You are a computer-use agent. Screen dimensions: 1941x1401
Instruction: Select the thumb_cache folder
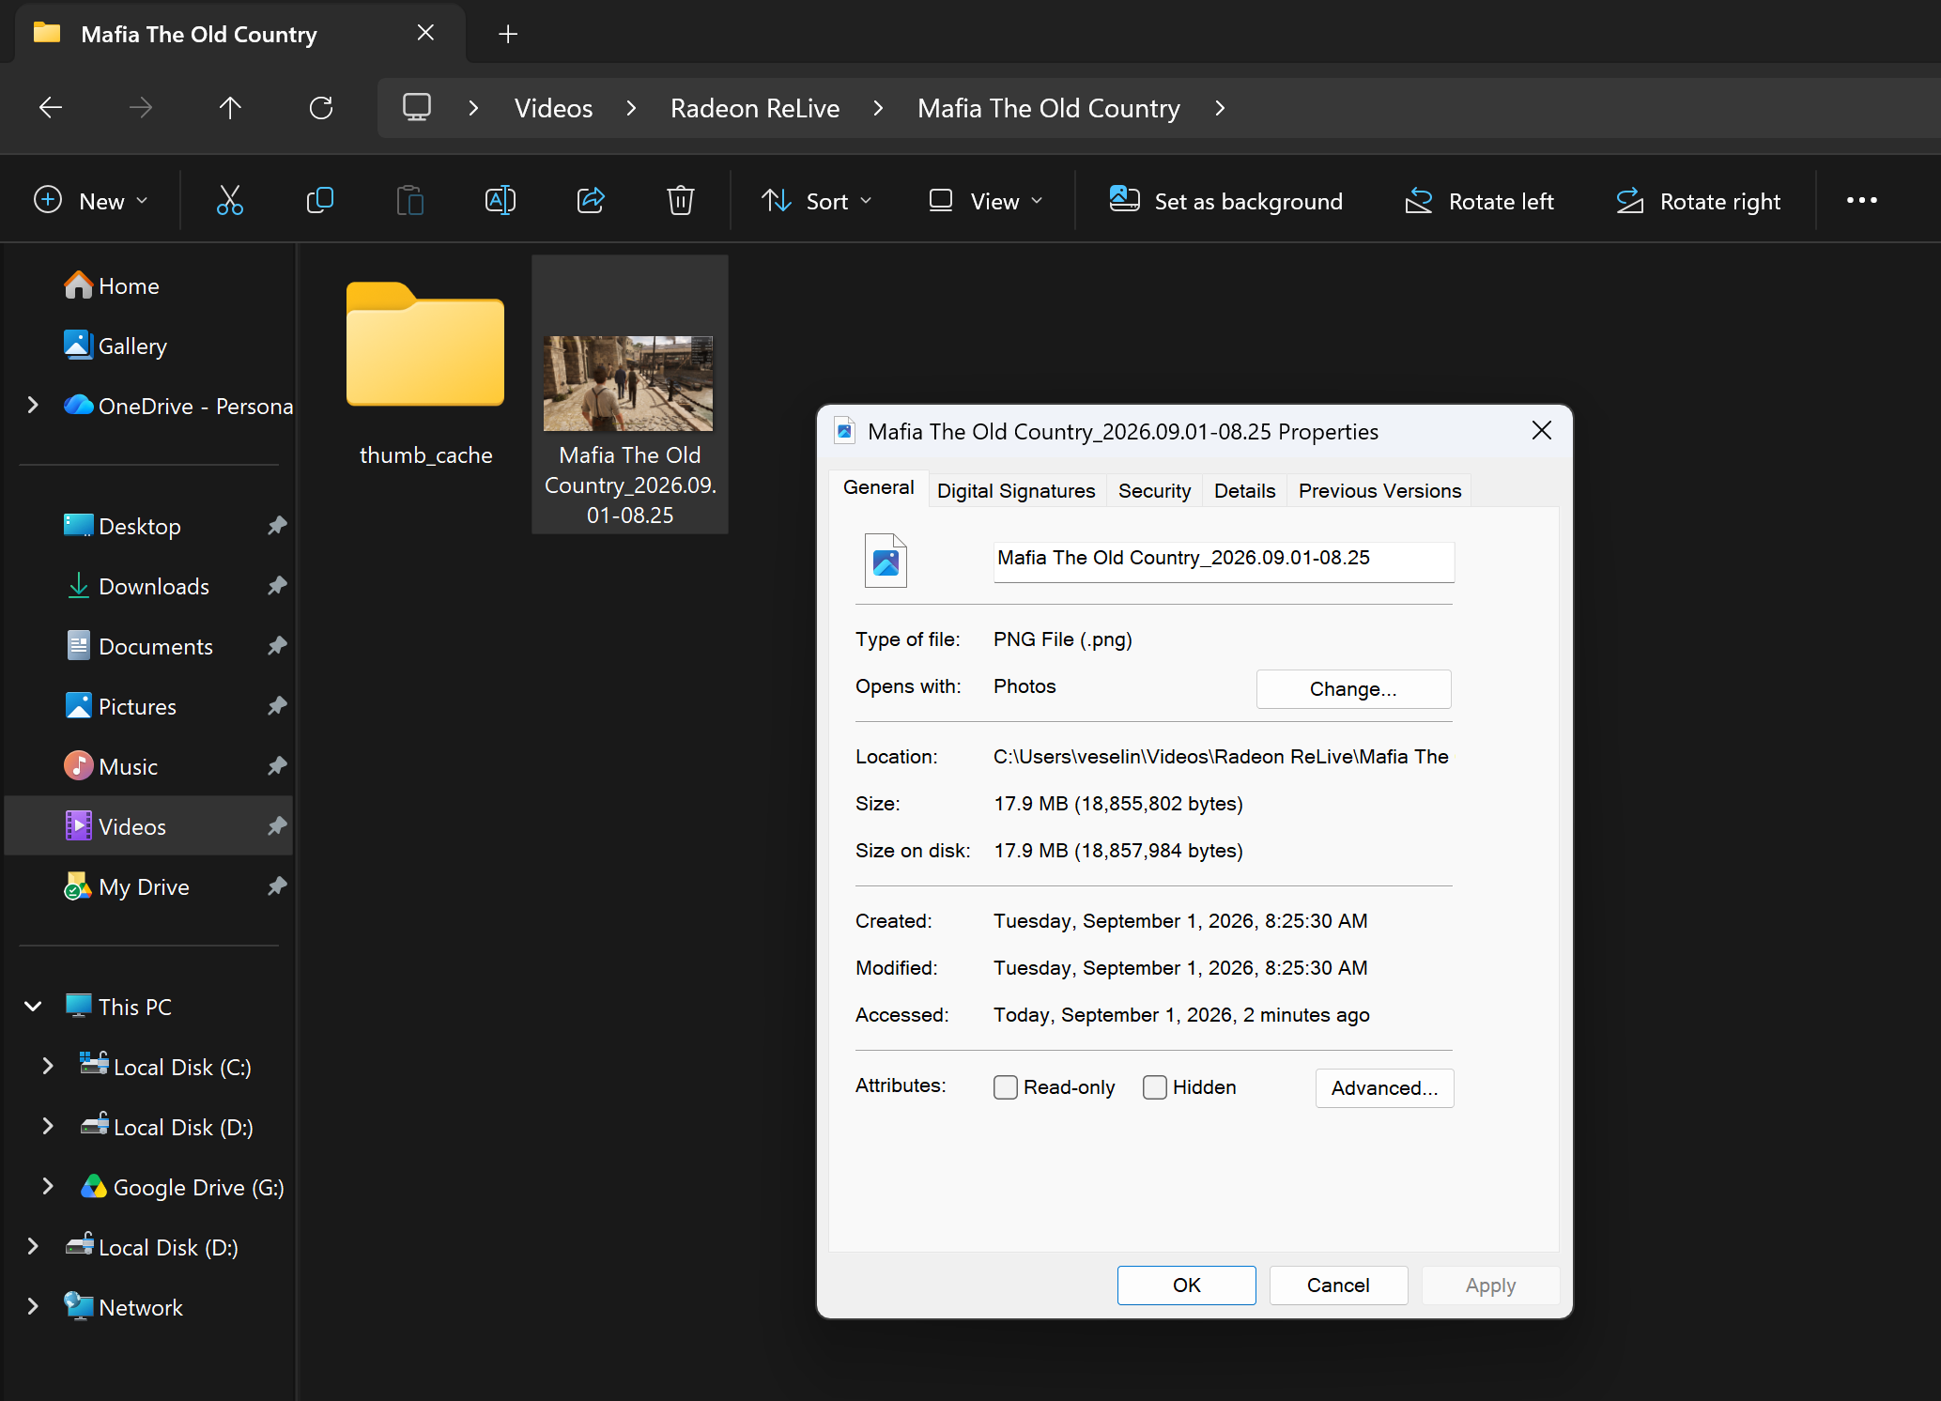[425, 372]
